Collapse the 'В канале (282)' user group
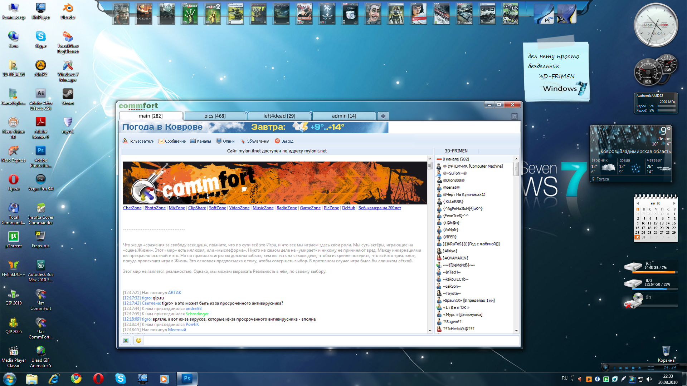This screenshot has height=386, width=687. (x=439, y=159)
